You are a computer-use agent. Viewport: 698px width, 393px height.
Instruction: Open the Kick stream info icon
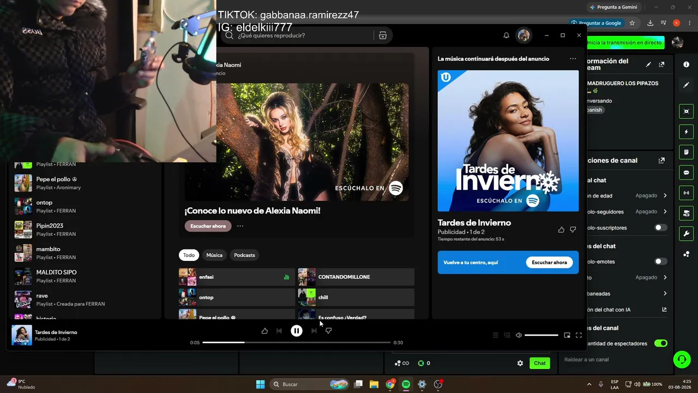[x=686, y=64]
